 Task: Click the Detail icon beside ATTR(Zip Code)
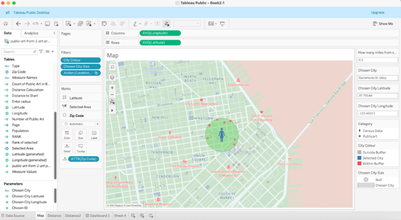(65, 159)
